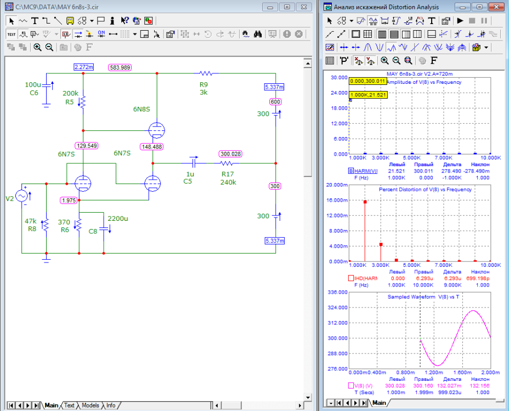Switch to the Text tab
The width and height of the screenshot is (509, 411).
click(x=69, y=406)
